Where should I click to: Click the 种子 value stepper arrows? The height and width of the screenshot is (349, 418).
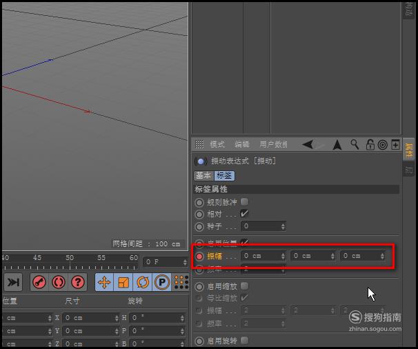(283, 227)
